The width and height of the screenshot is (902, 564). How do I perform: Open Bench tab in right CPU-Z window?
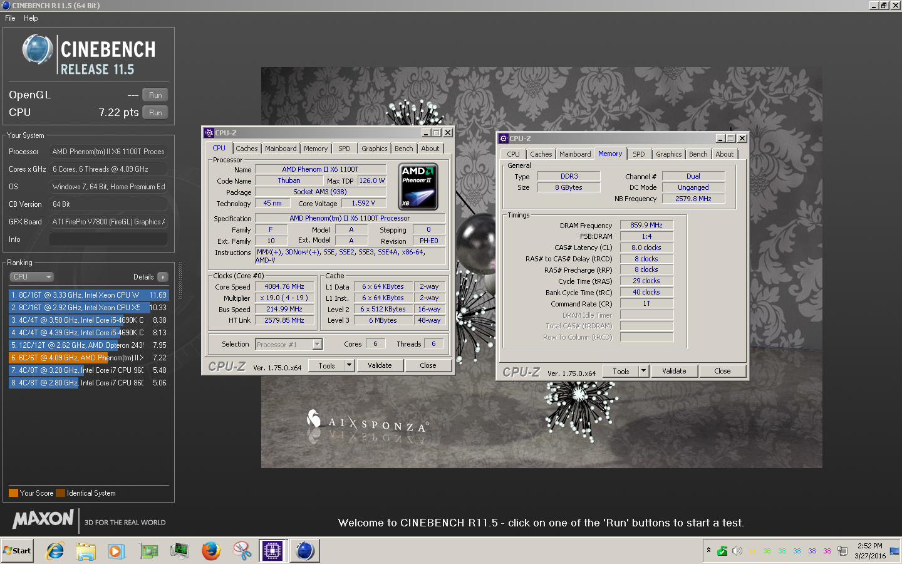[x=698, y=154]
